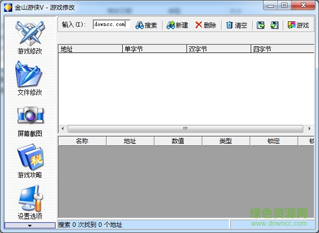319x233 pixels.
Task: Expand the sidebar down arrow button
Action: click(x=30, y=225)
